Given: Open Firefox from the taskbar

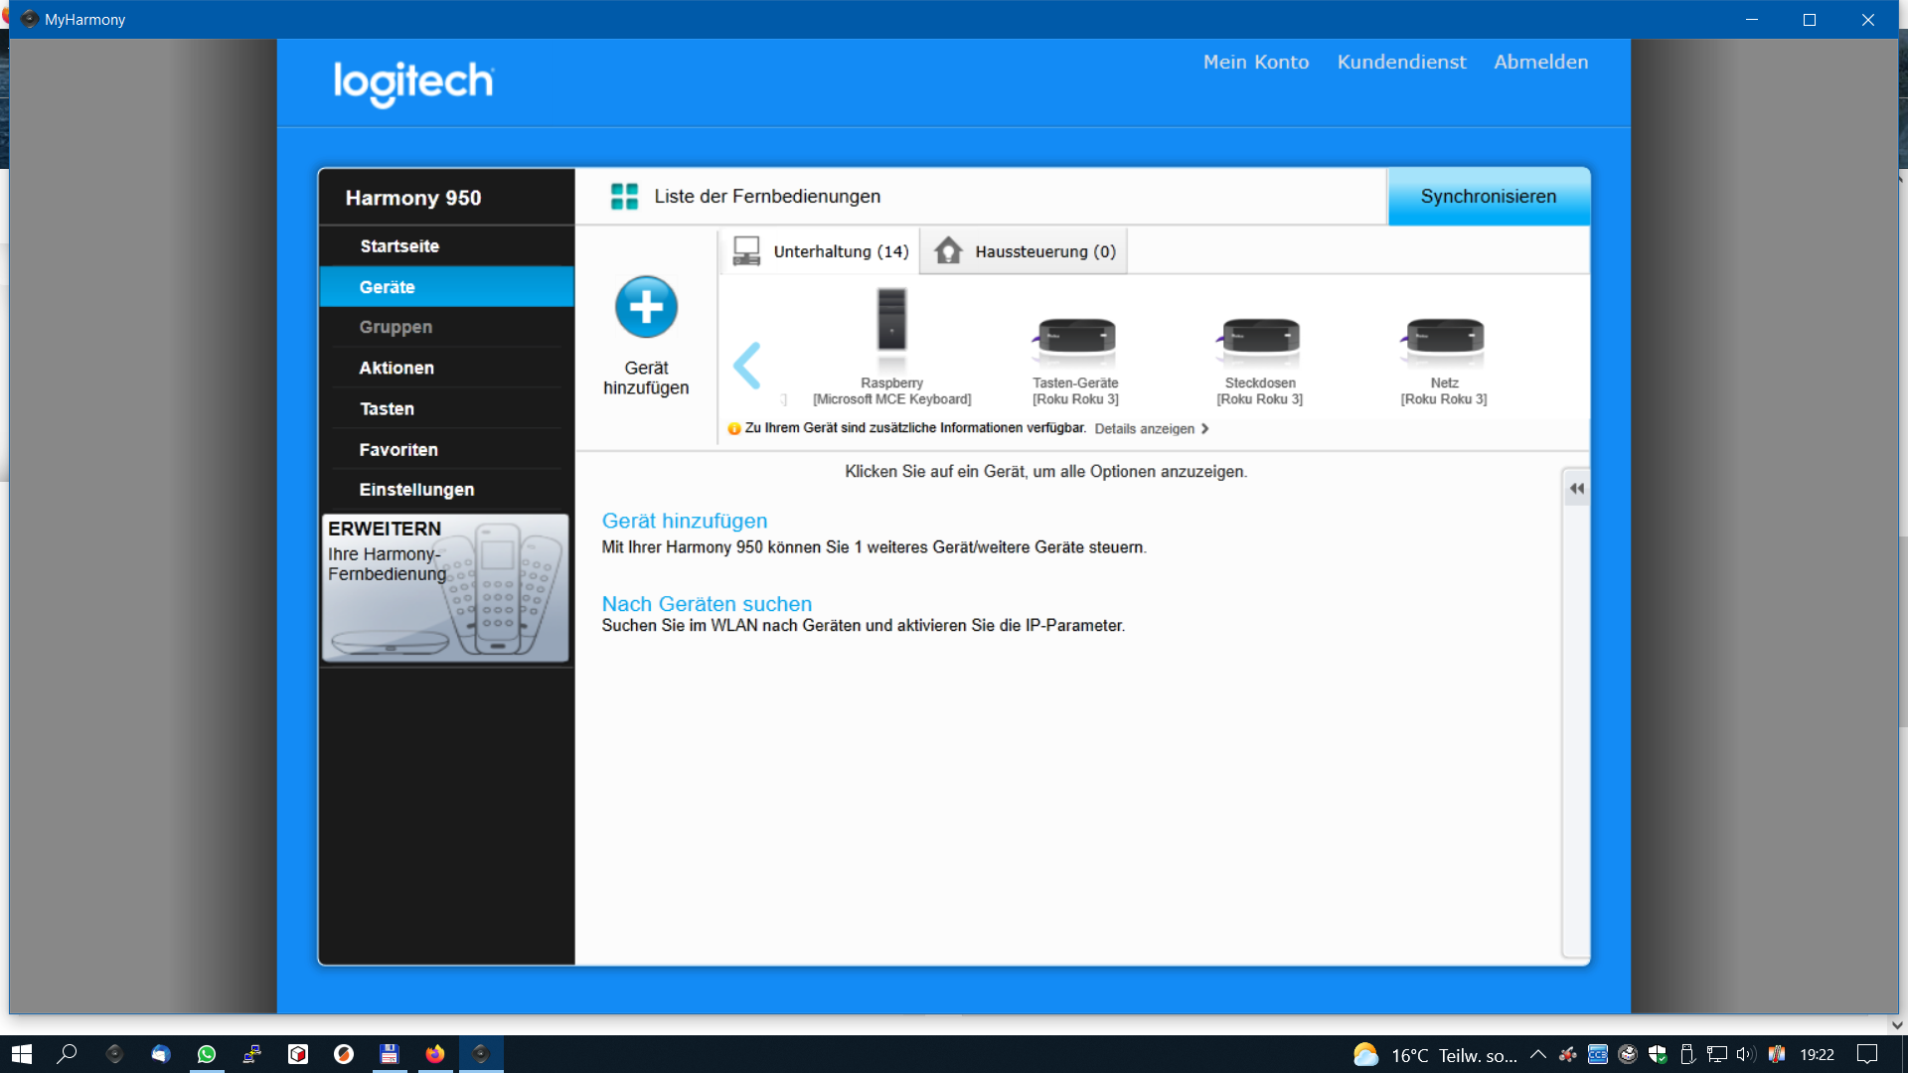Looking at the screenshot, I should coord(435,1054).
